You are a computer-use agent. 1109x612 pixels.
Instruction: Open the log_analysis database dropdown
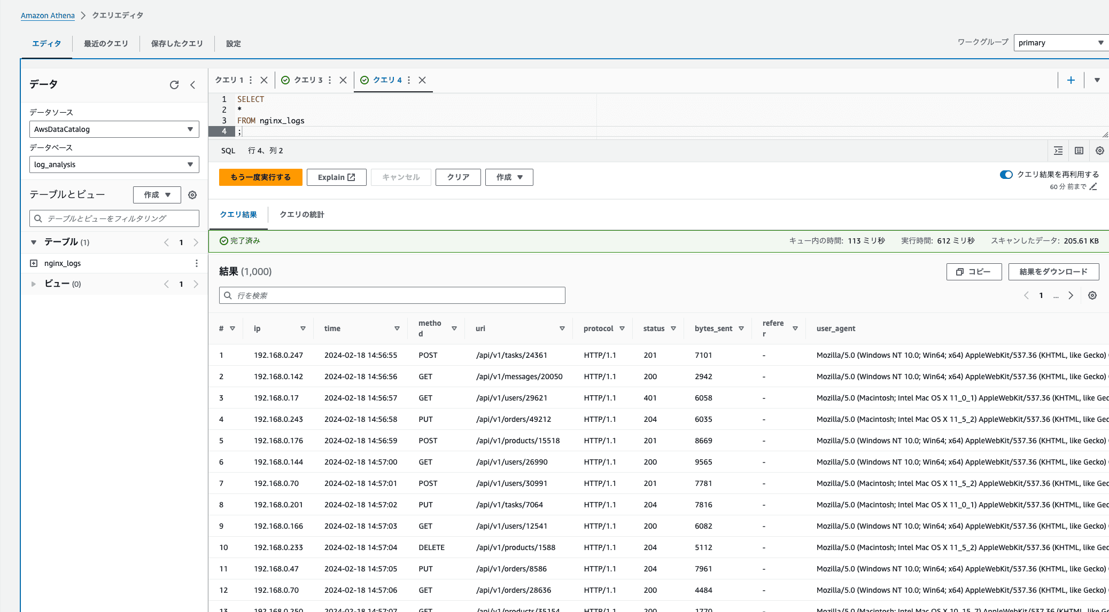tap(114, 164)
